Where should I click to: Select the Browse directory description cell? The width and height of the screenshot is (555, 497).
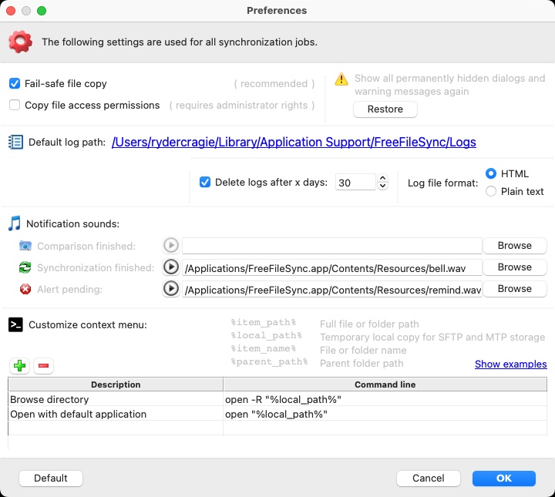click(116, 399)
